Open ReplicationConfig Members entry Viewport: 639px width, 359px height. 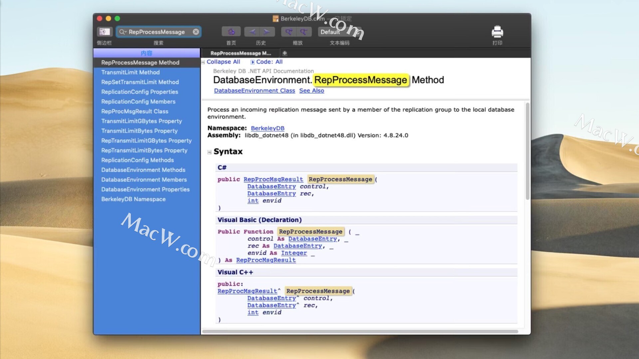point(146,101)
